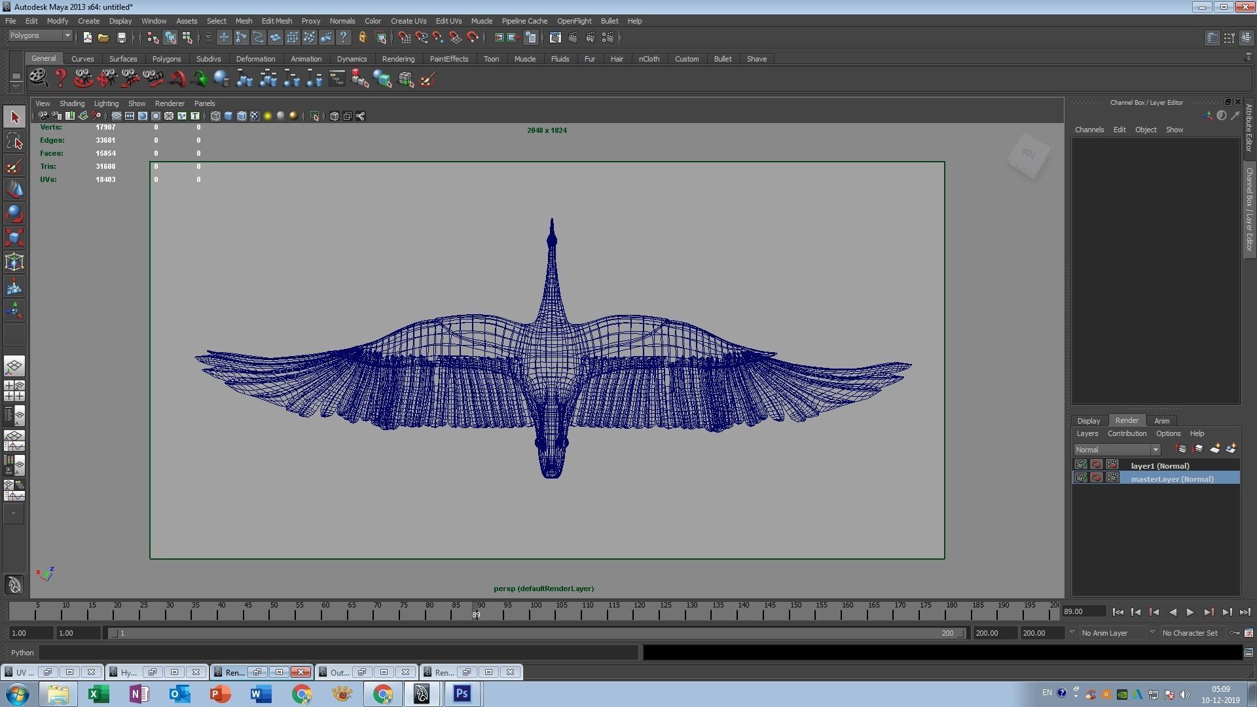Click Render current frame icon

tap(573, 37)
